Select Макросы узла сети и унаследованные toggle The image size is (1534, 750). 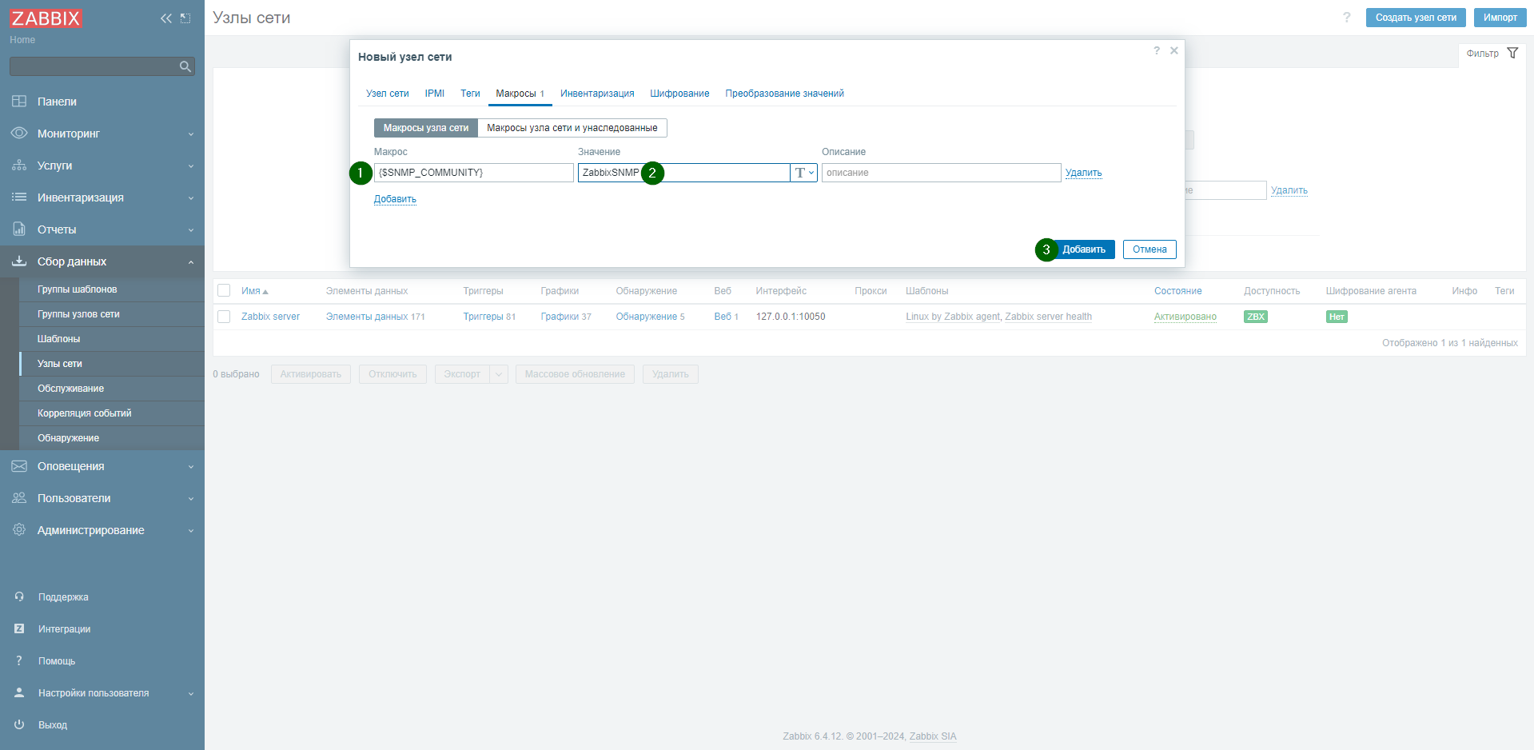[572, 128]
